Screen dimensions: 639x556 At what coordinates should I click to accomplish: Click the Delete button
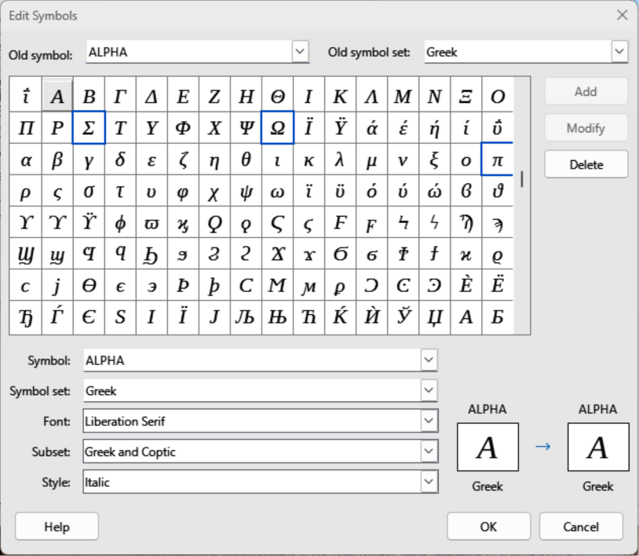click(586, 165)
